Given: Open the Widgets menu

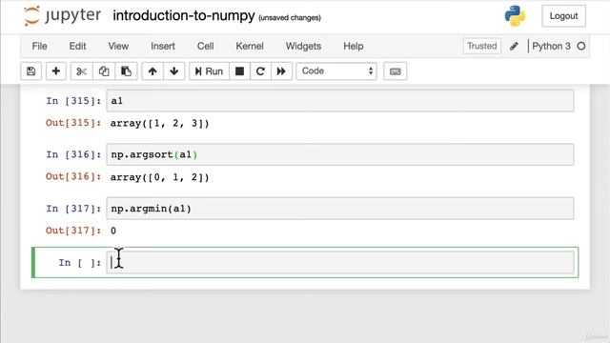Looking at the screenshot, I should [303, 46].
